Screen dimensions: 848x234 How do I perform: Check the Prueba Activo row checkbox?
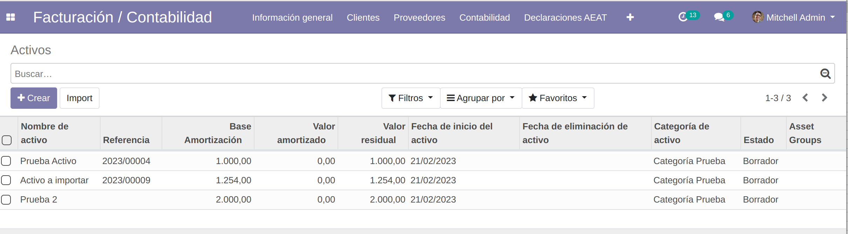6,161
